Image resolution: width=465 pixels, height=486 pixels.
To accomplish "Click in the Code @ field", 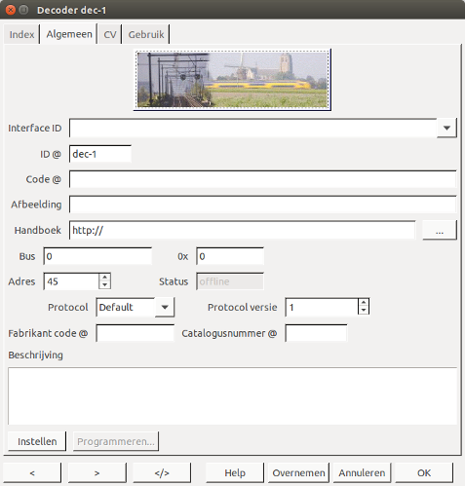I will [x=263, y=179].
